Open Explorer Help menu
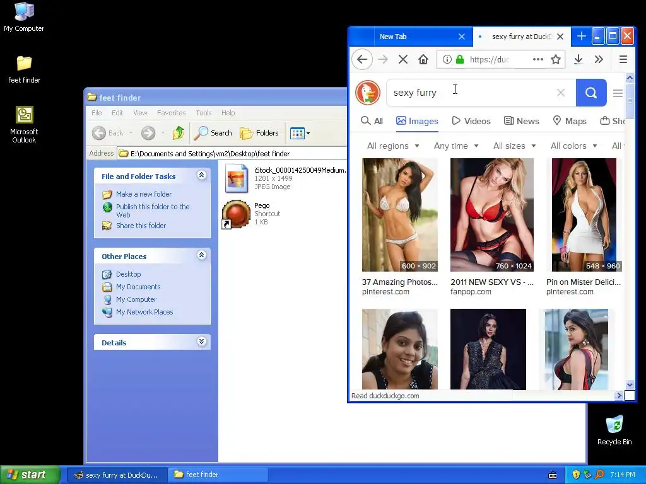This screenshot has width=646, height=484. coord(228,113)
